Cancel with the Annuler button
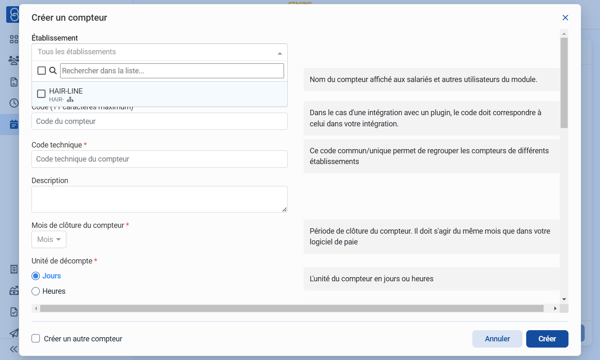The width and height of the screenshot is (600, 360). tap(497, 339)
